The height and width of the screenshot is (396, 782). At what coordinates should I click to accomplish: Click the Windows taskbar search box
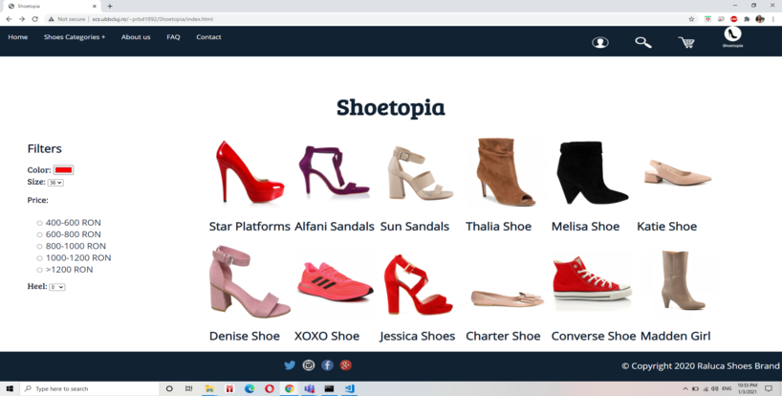coord(89,388)
